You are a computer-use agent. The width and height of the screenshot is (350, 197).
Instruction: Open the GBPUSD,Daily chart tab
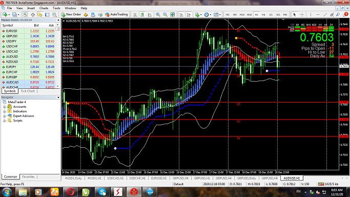click(246, 178)
